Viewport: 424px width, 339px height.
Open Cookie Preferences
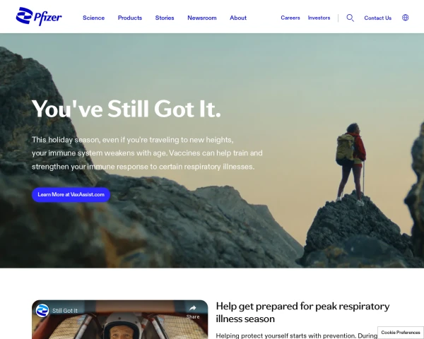[401, 333]
